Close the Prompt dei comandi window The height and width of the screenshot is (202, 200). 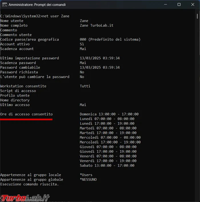(x=193, y=5)
